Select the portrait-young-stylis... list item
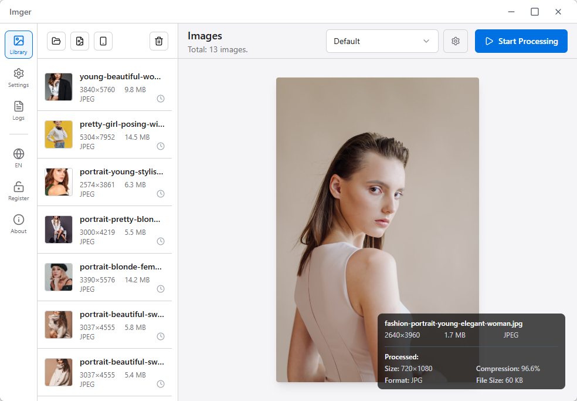This screenshot has height=401, width=577. 106,182
